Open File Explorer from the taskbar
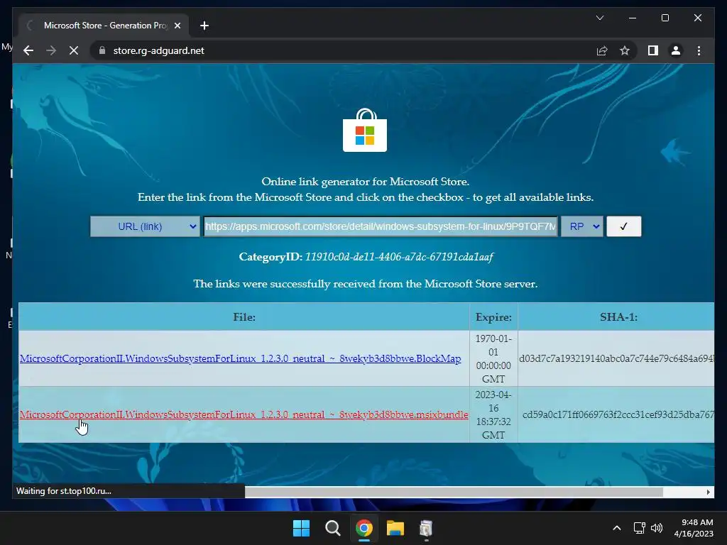 [x=395, y=528]
